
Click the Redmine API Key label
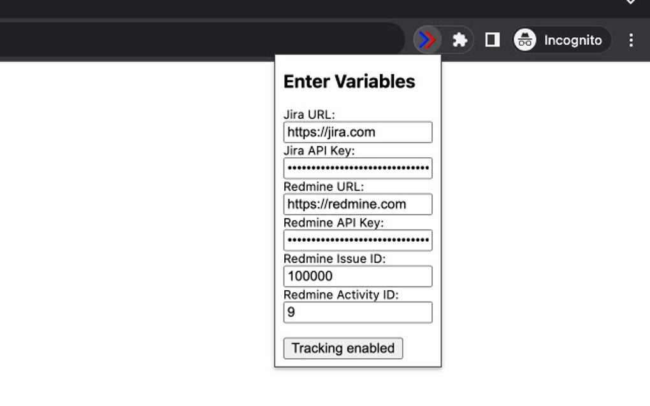333,223
